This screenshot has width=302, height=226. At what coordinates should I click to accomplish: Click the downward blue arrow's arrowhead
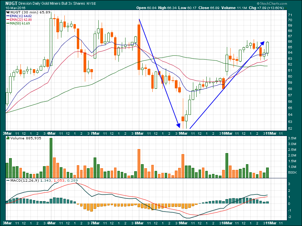(x=178, y=125)
